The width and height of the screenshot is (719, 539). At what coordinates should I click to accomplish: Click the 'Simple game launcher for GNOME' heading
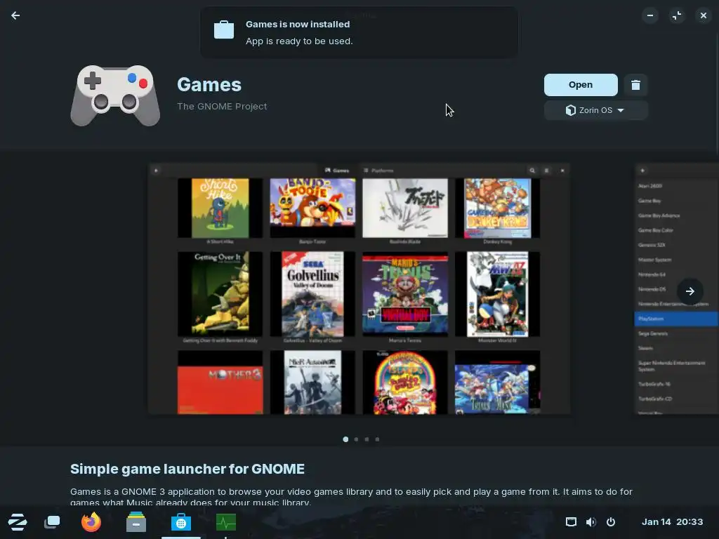click(187, 469)
